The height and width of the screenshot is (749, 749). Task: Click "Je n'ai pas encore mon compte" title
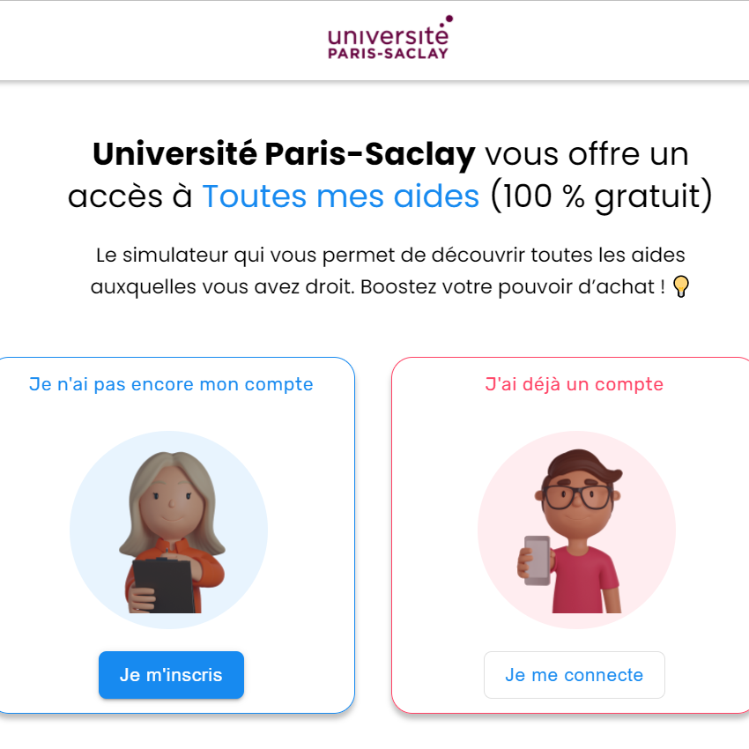click(x=171, y=384)
